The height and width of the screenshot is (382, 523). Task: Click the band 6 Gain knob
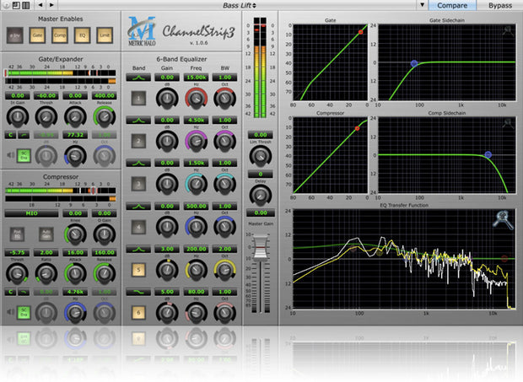[x=167, y=313]
